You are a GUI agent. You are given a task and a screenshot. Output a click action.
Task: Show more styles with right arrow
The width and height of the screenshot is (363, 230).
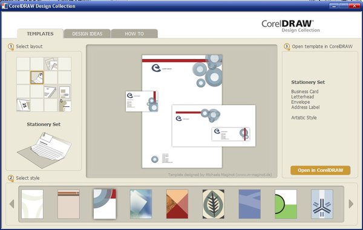[x=351, y=203]
